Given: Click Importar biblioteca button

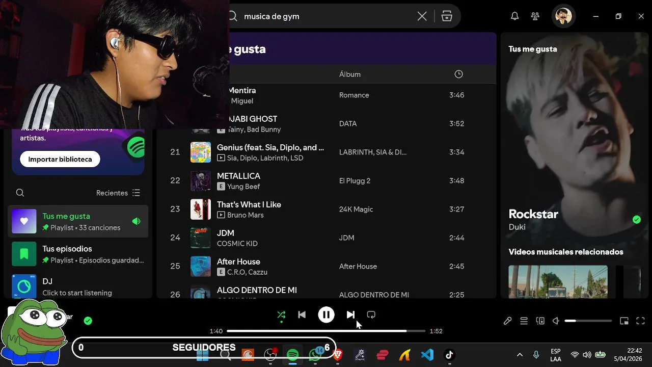Looking at the screenshot, I should [x=60, y=160].
